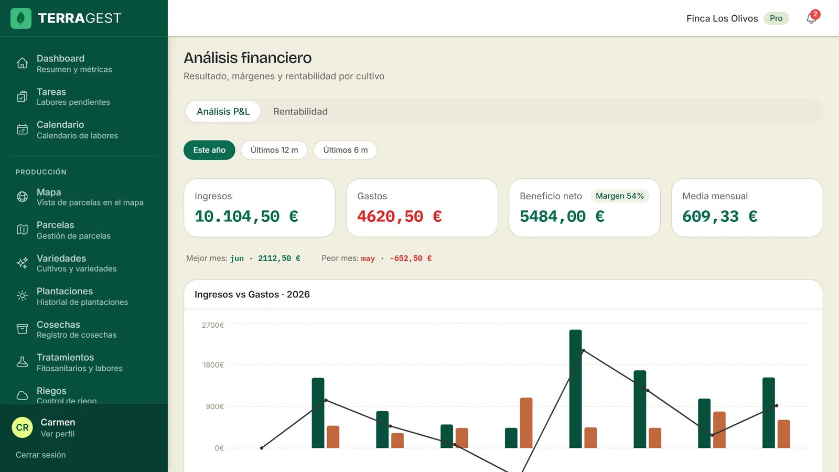Click the Mapa globe icon
This screenshot has height=472, width=839.
[22, 197]
